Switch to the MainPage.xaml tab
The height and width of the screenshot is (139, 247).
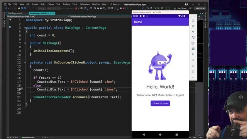15,14
